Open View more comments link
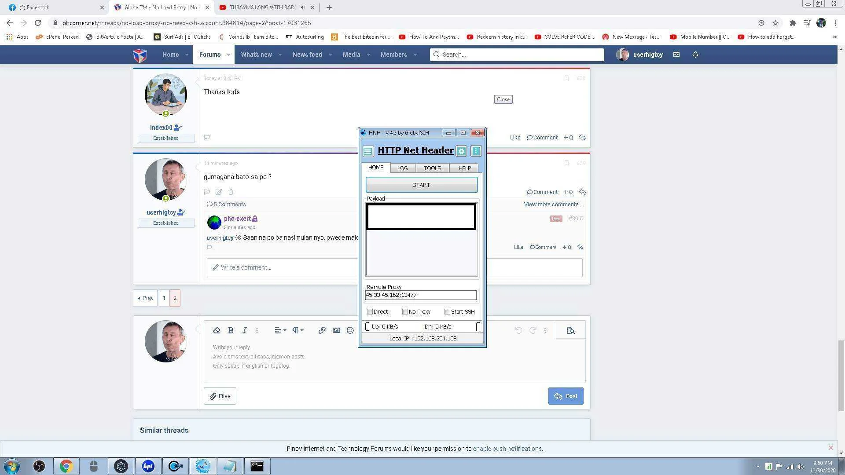 [x=553, y=205]
